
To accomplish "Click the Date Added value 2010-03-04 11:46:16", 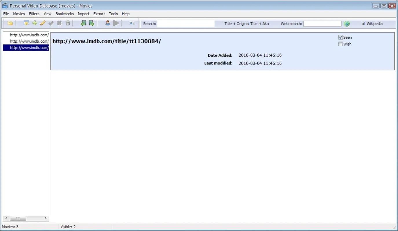I will pos(260,55).
